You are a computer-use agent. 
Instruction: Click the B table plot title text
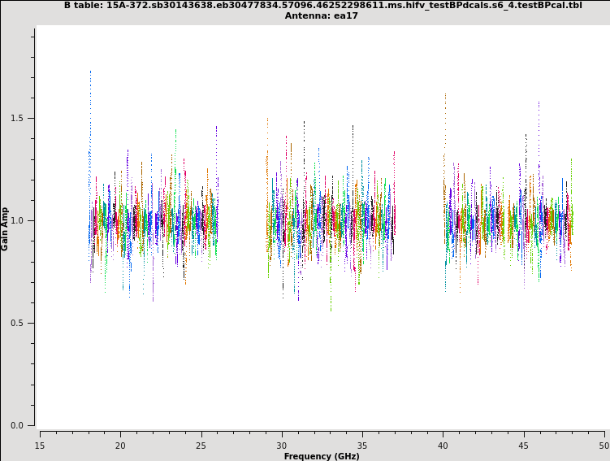coord(322,6)
